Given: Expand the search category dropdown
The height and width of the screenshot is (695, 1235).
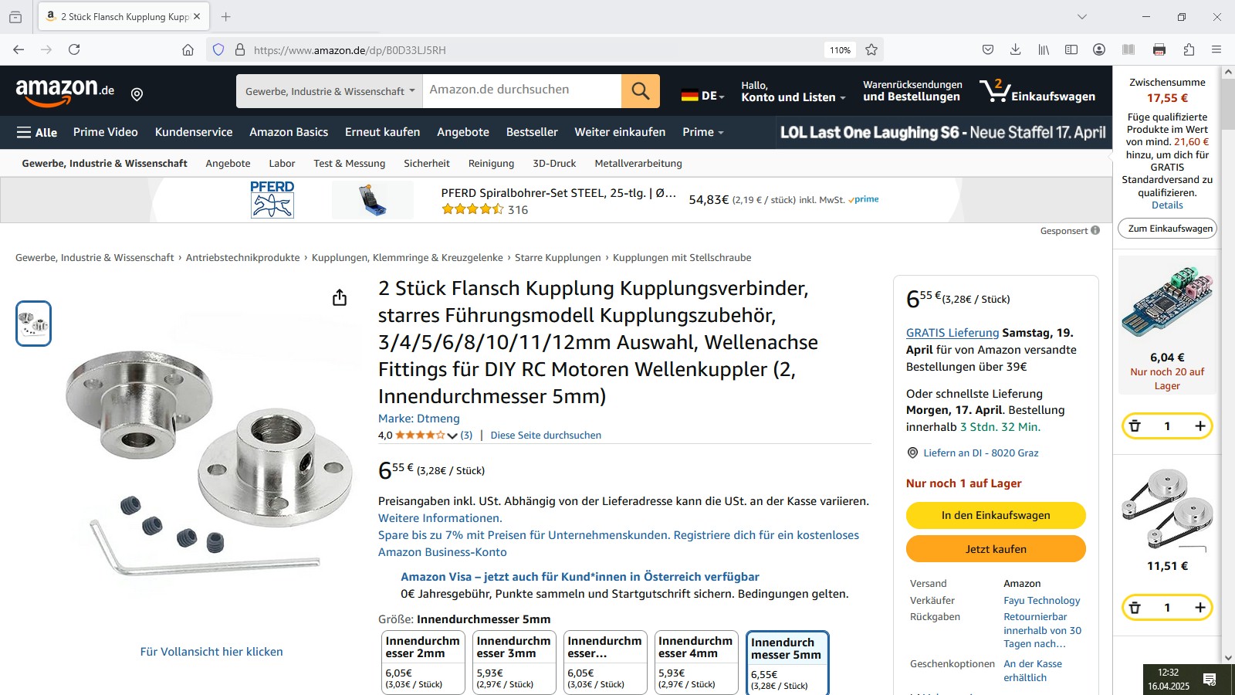Looking at the screenshot, I should click(x=330, y=91).
